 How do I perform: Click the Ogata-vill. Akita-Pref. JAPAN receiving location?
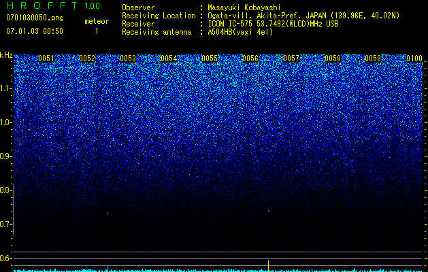302,16
